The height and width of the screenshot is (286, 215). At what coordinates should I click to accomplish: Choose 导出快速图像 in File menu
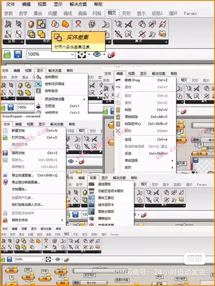23,175
